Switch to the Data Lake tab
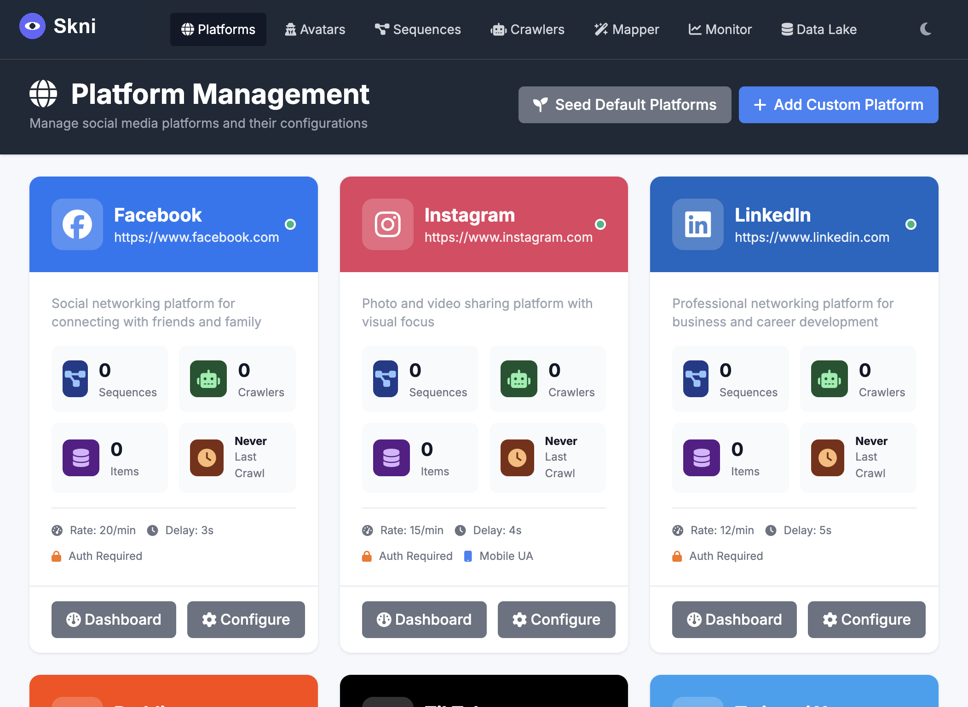The height and width of the screenshot is (707, 968). point(819,29)
